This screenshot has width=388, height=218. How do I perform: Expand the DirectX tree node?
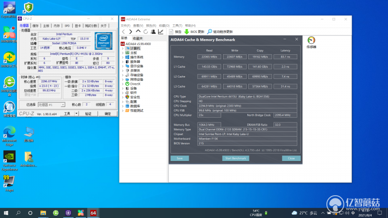point(123,84)
